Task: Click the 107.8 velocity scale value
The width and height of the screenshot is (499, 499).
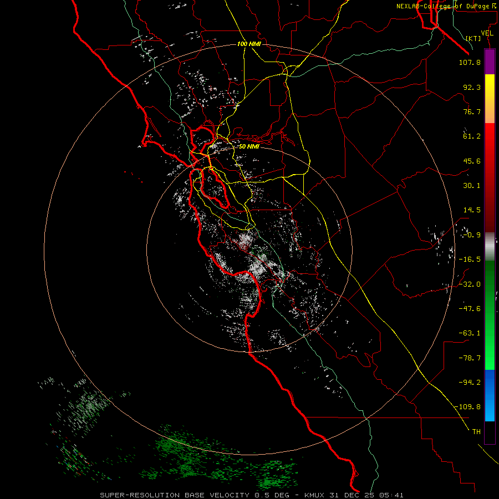Action: tap(470, 62)
